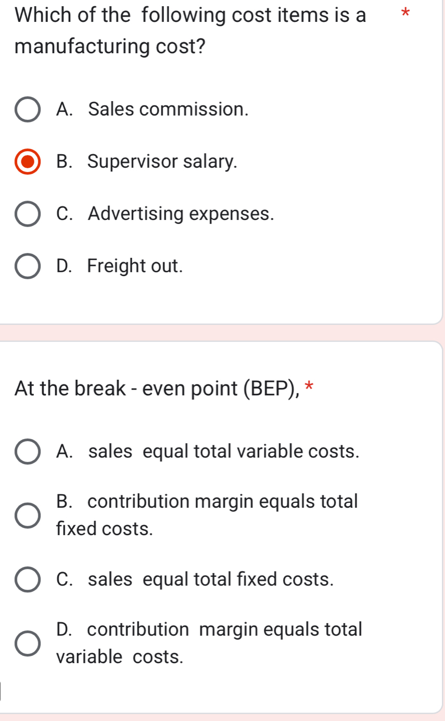
Task: Click the "D. contribution margin equals total variable costs" label
Action: pyautogui.click(x=209, y=643)
